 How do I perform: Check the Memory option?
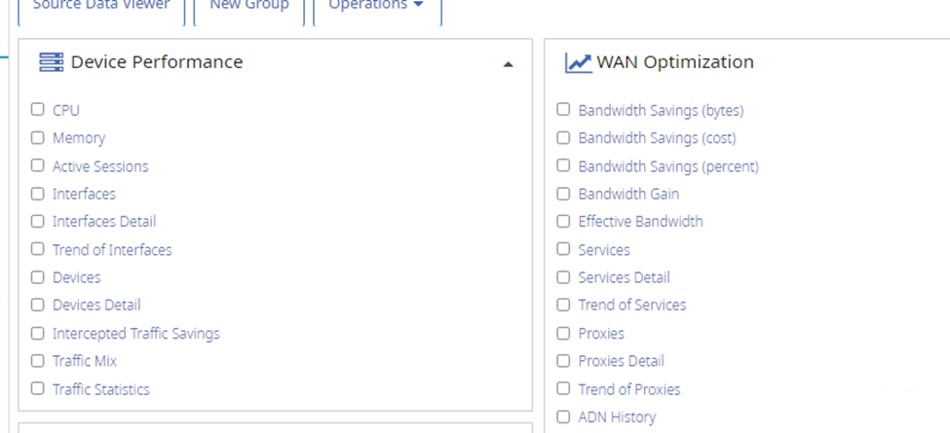click(x=38, y=138)
